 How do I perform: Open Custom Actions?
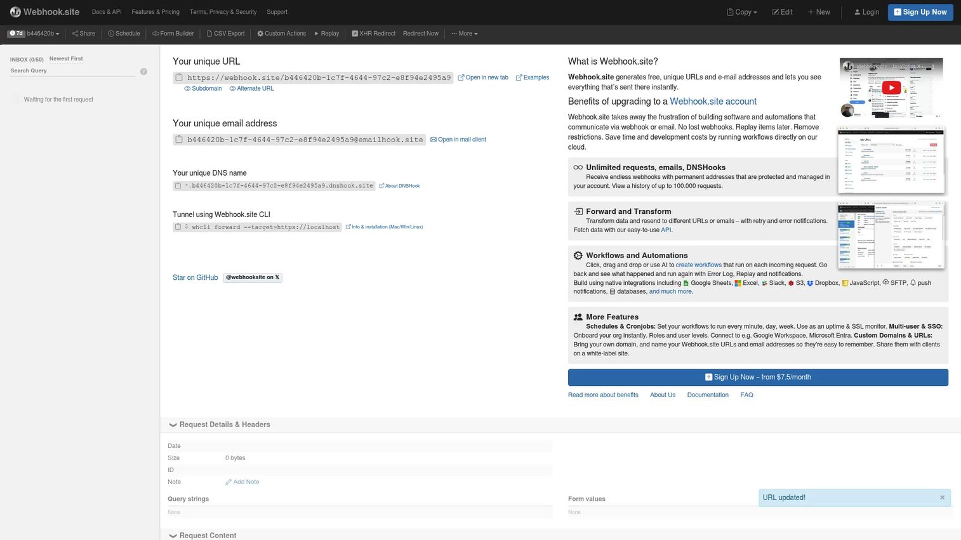pyautogui.click(x=282, y=34)
